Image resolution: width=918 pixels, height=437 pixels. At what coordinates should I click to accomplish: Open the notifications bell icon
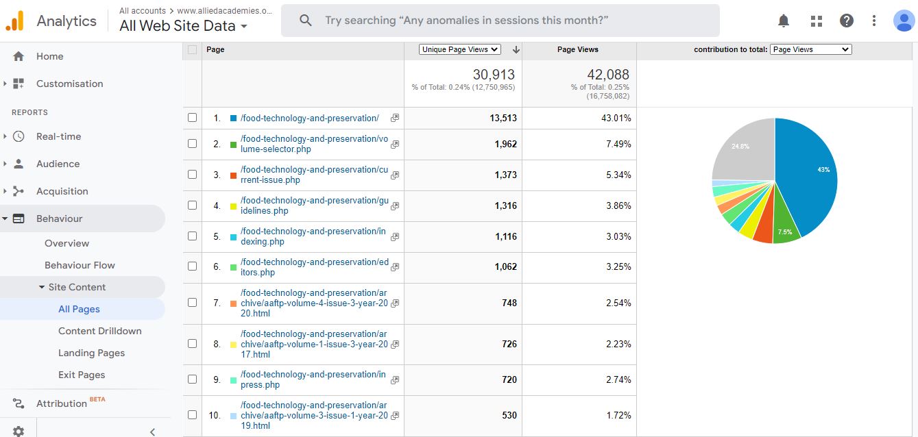point(784,21)
